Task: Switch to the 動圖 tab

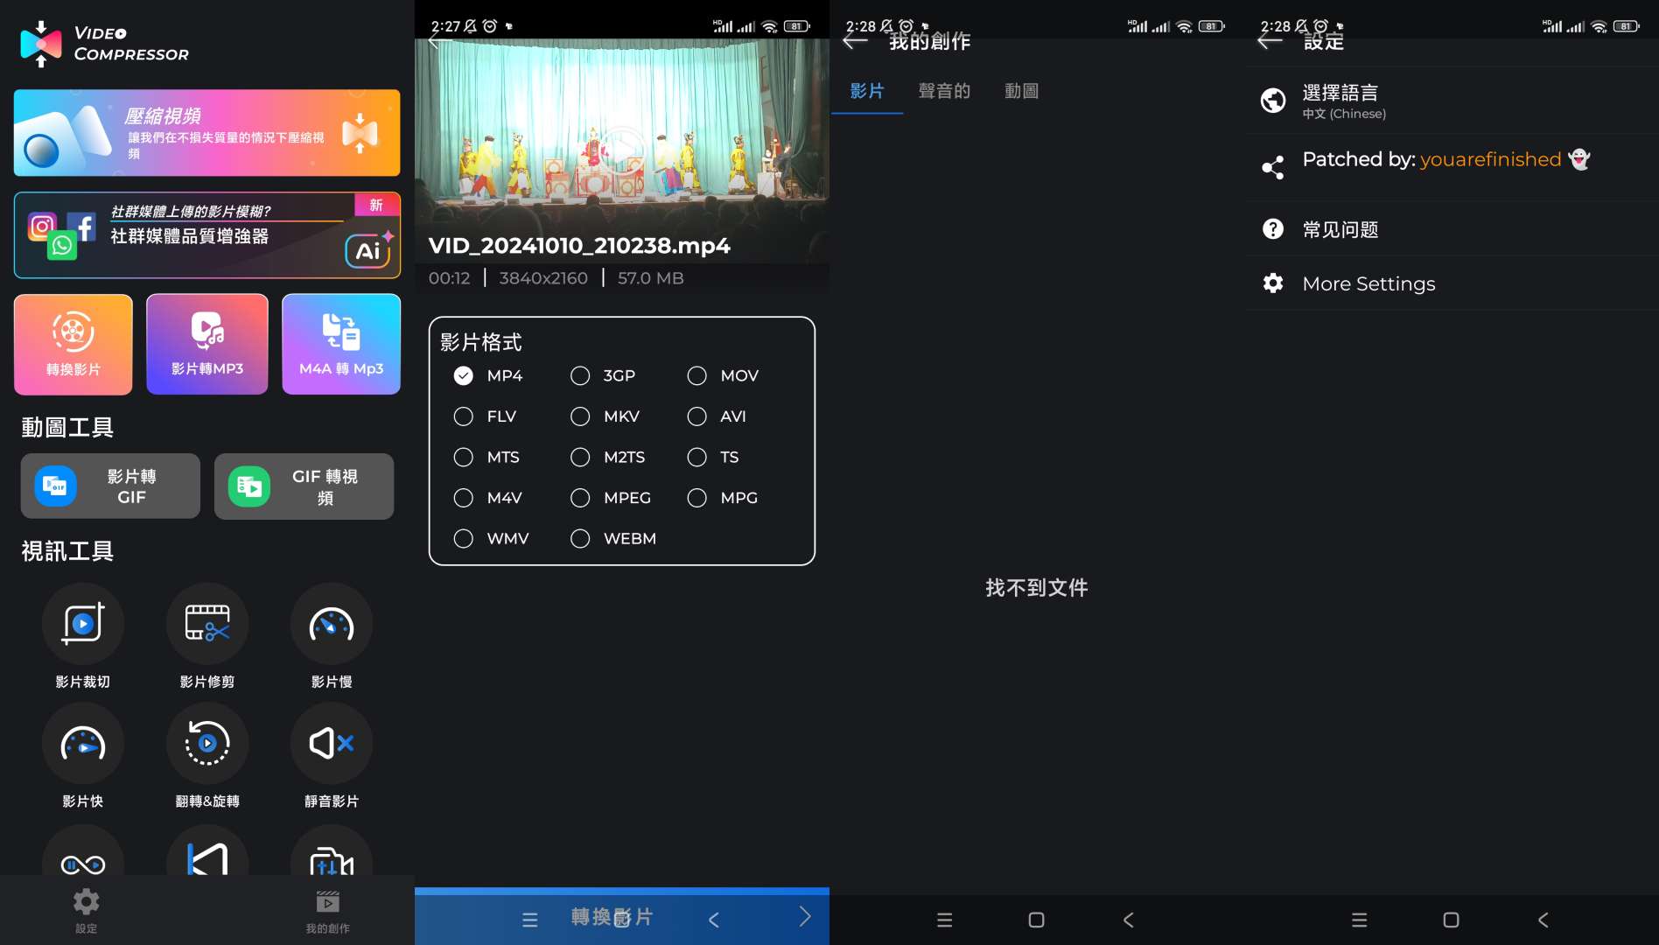Action: click(1021, 91)
